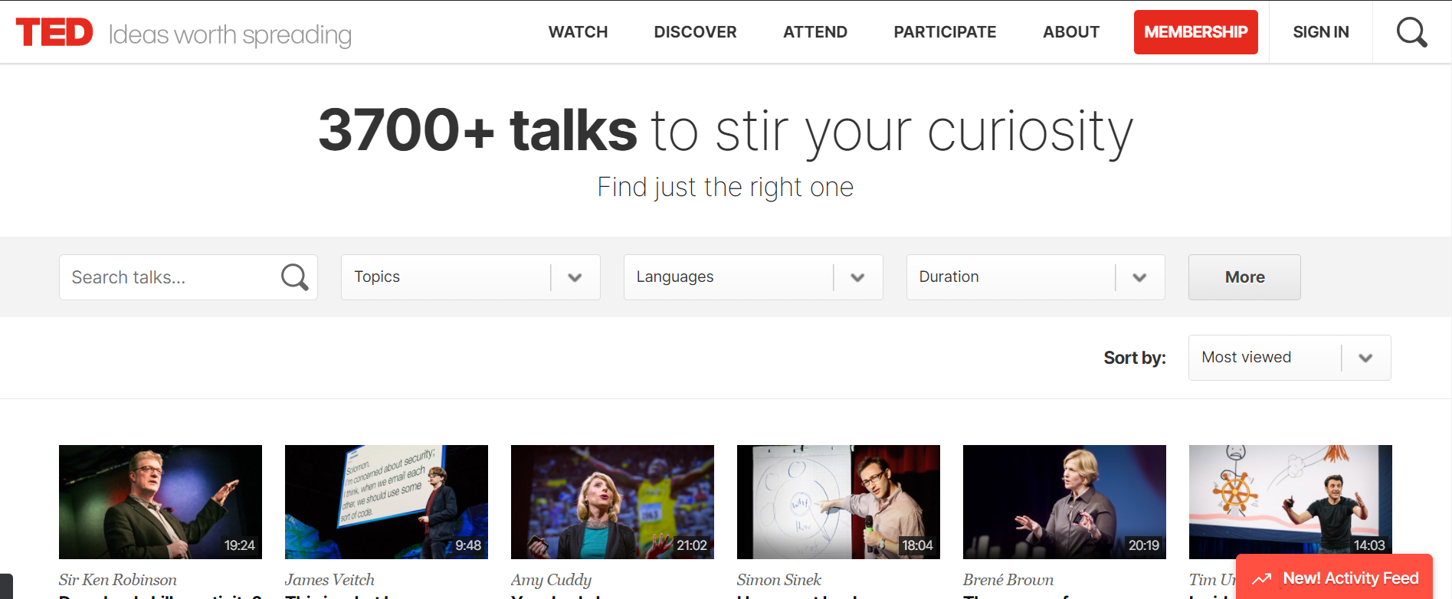Screen dimensions: 1452x599
Task: Click the MEMBERSHIP button
Action: coord(1196,32)
